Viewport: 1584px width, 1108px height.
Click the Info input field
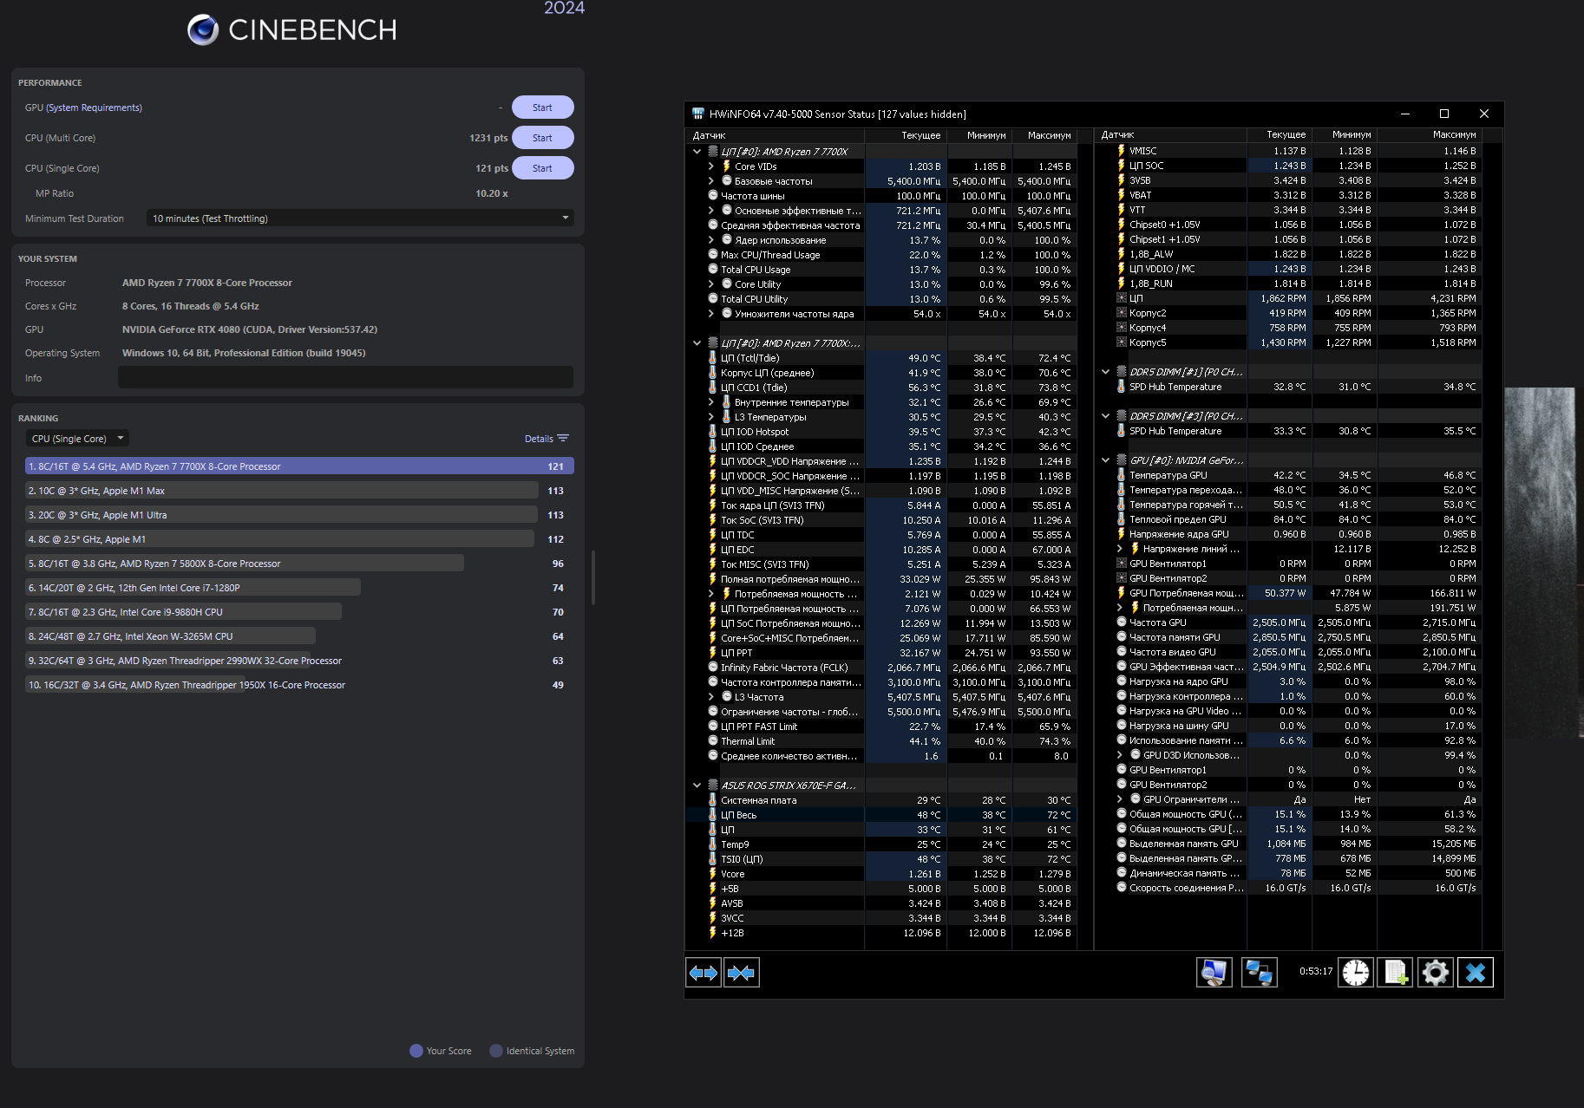click(x=345, y=377)
